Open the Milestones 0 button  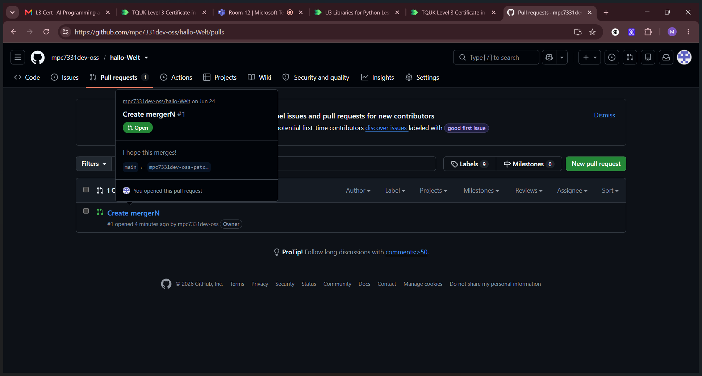[529, 164]
